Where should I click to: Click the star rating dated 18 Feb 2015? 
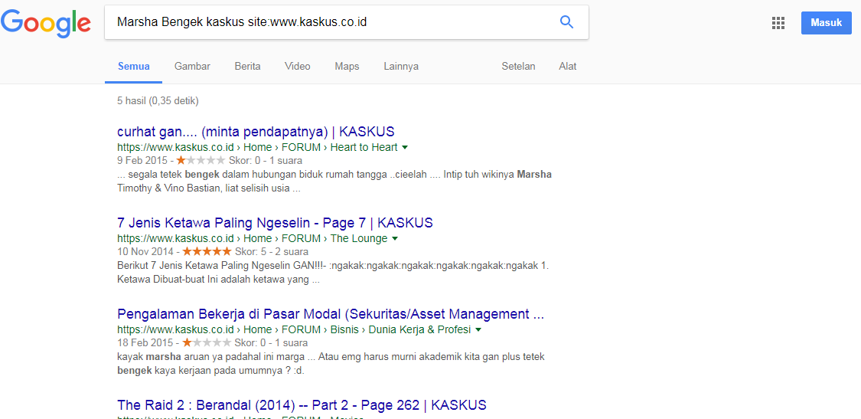pyautogui.click(x=207, y=342)
